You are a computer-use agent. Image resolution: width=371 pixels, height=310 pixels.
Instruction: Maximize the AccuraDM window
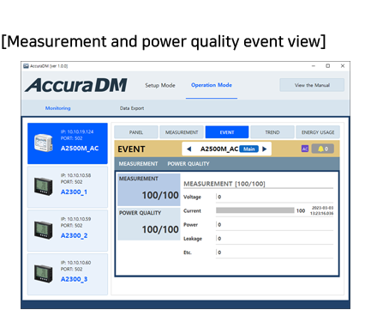click(x=328, y=66)
